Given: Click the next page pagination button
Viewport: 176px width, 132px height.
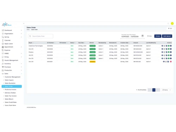Looking at the screenshot, I should pos(158,90).
